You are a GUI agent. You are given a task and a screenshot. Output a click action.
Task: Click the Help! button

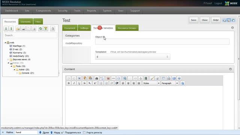(x=216, y=20)
